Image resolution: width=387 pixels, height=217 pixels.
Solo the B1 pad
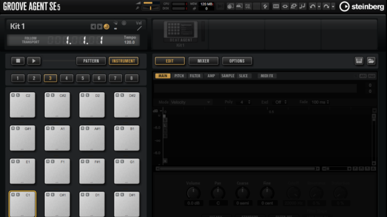[x=122, y=128]
